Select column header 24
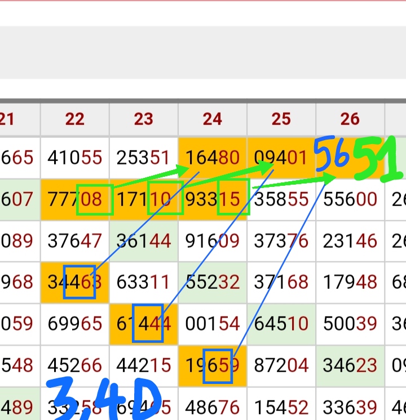This screenshot has height=420, width=406. 213,119
